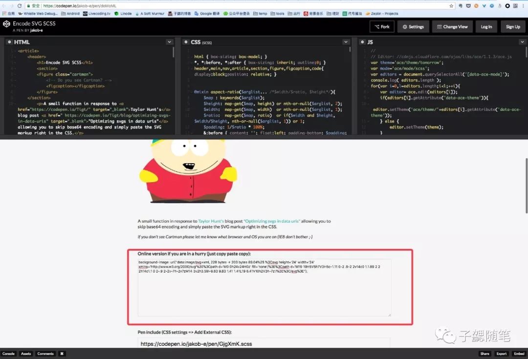Screen dimensions: 528x359
Task: Open the Android bookmarks folder
Action: point(70,14)
